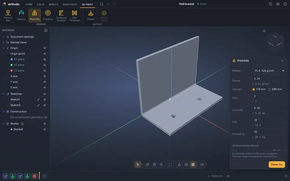Activate the select cursor tool in viewport toolbar
This screenshot has width=290, height=181.
[138, 165]
